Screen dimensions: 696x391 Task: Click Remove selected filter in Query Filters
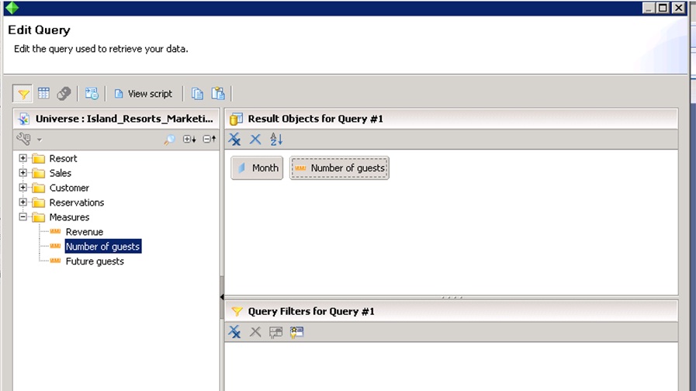pyautogui.click(x=255, y=332)
